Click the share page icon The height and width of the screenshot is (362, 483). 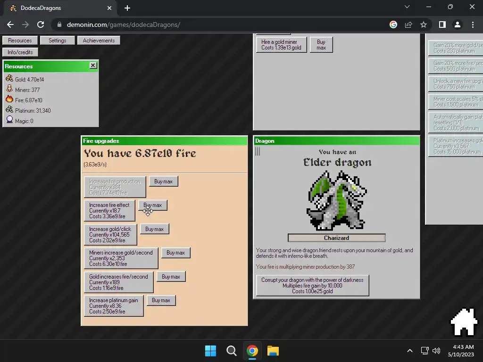click(408, 25)
